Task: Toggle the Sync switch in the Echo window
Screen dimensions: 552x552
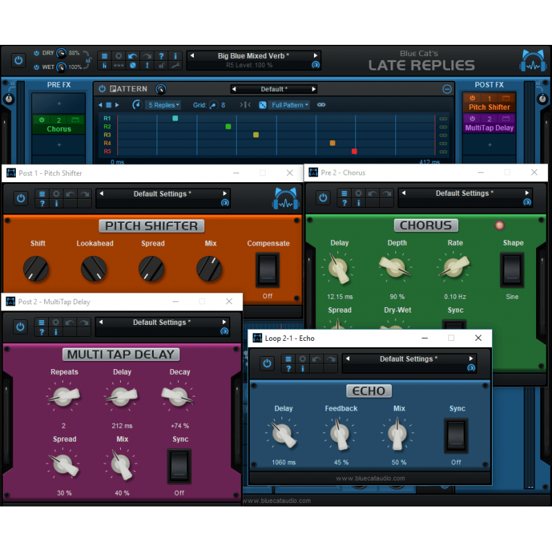Action: [x=456, y=435]
